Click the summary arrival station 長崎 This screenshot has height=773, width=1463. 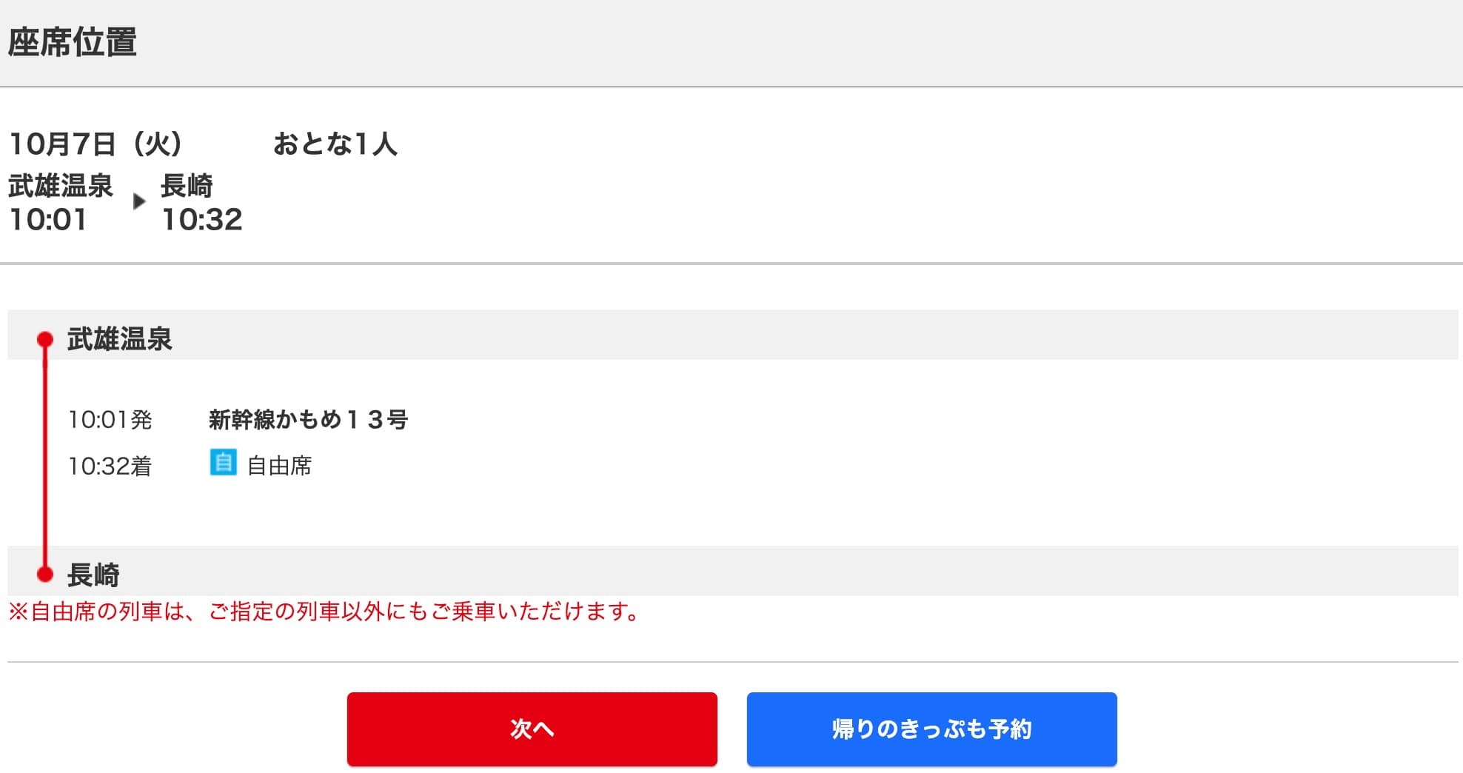(187, 185)
